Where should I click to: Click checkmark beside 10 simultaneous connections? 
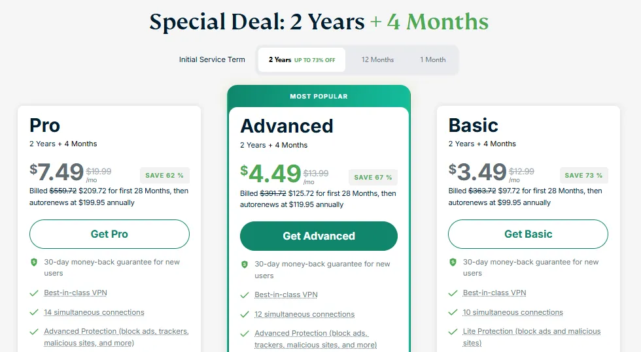click(x=453, y=313)
